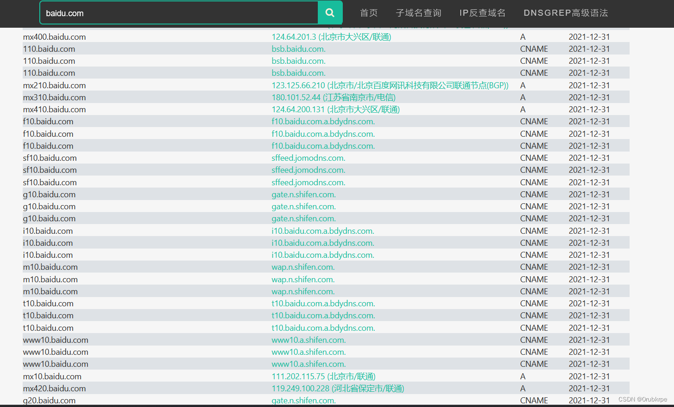Click the i10.baidu.com.a.bdydns.com link
The width and height of the screenshot is (674, 407).
(323, 231)
